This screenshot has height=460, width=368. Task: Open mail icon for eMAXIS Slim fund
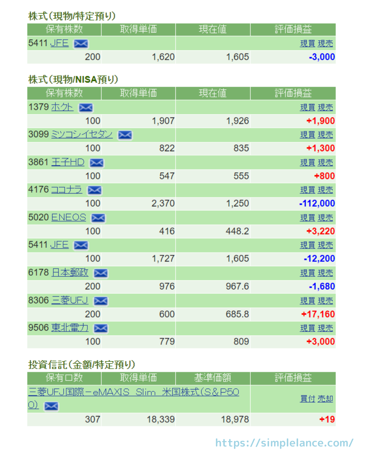tap(51, 406)
